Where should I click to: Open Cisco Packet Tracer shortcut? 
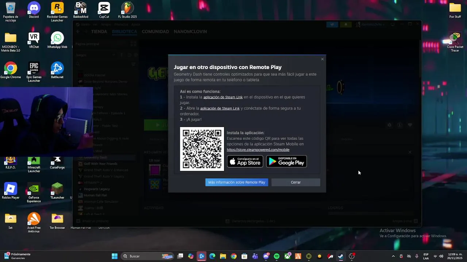(x=455, y=42)
